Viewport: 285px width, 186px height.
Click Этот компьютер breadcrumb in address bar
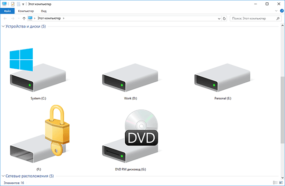49,18
